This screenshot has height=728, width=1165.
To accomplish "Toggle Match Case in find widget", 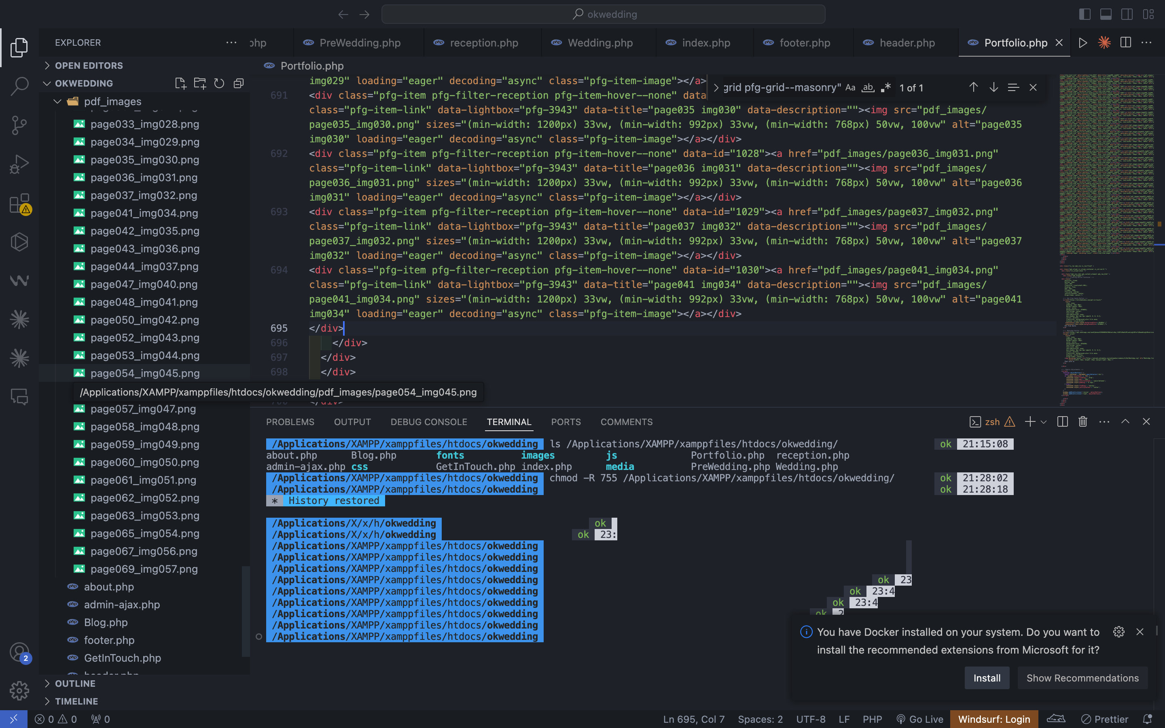I will [850, 88].
